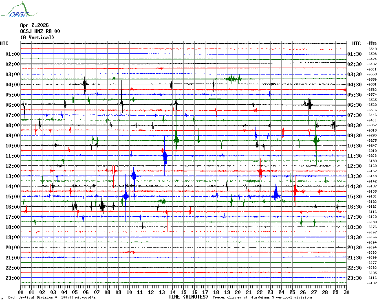Screen dimensions: 379x303
Task: Select the offset value '-6148'
Action: pos(372,176)
